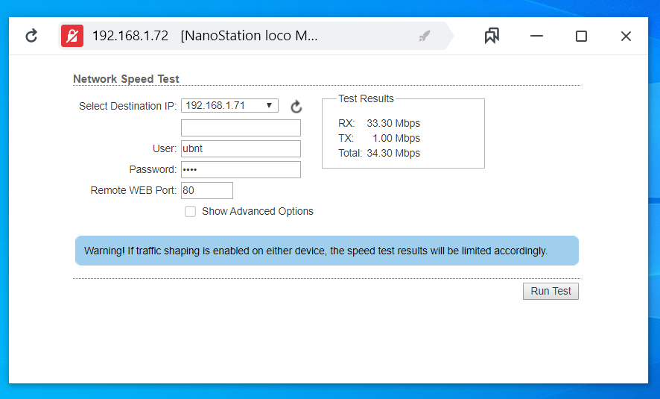Image resolution: width=660 pixels, height=399 pixels.
Task: Click the empty custom destination IP field
Action: coord(241,128)
